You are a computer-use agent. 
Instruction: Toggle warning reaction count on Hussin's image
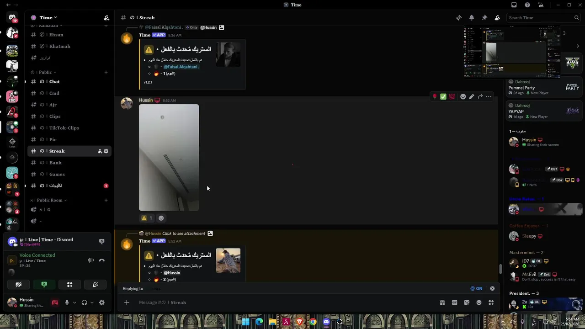click(147, 218)
